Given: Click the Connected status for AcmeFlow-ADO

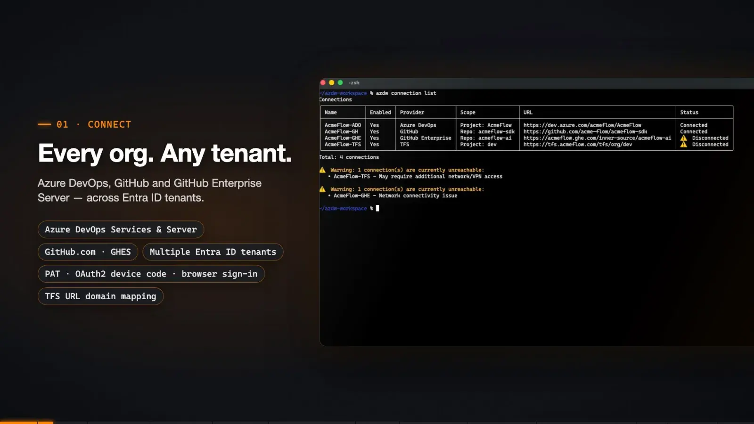Looking at the screenshot, I should click(694, 125).
